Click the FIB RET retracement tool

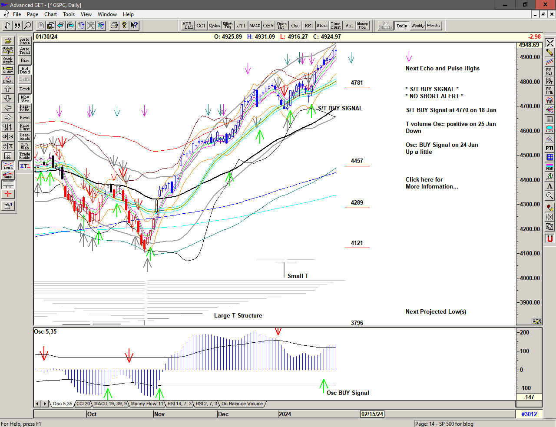549,72
